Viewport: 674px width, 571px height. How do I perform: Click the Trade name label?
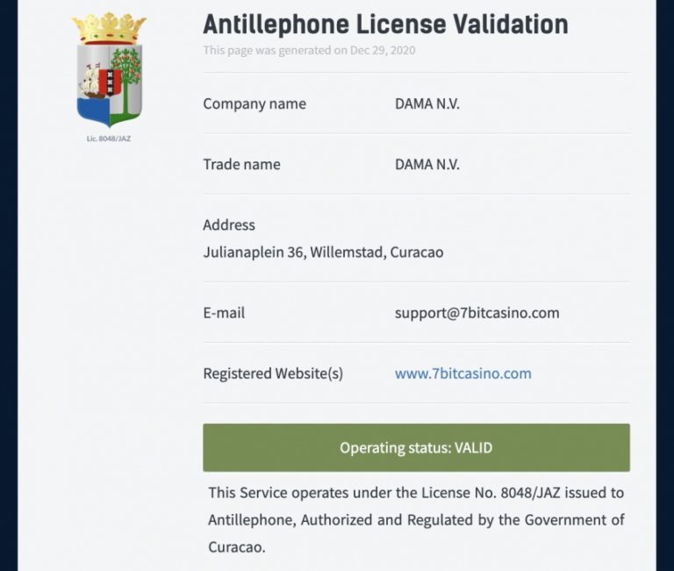(x=241, y=164)
